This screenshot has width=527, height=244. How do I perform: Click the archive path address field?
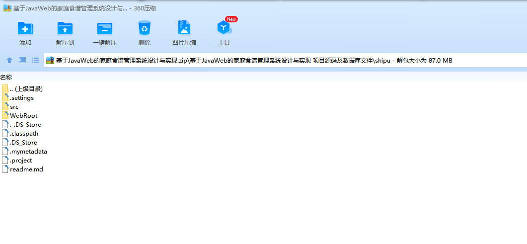(x=285, y=61)
